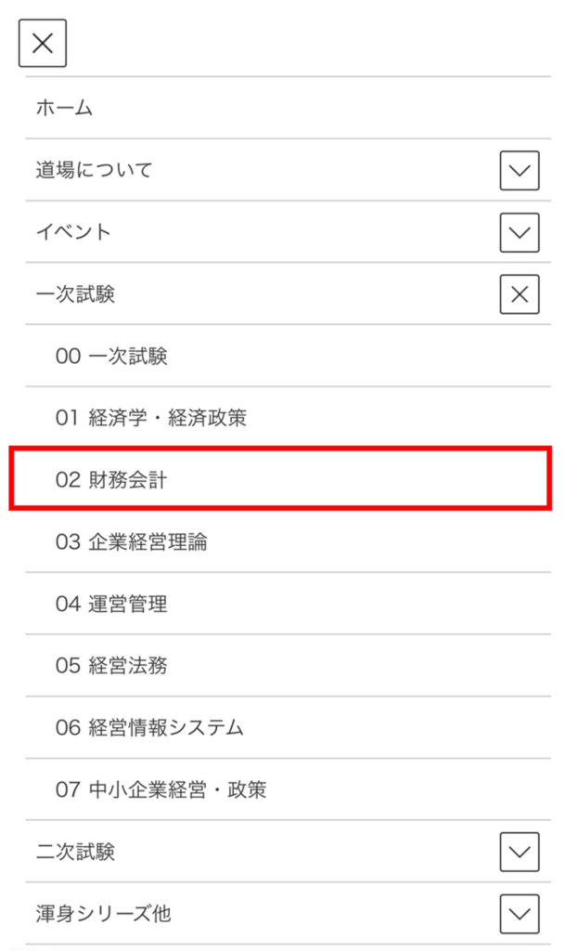Go to the イベント page

coord(73,232)
